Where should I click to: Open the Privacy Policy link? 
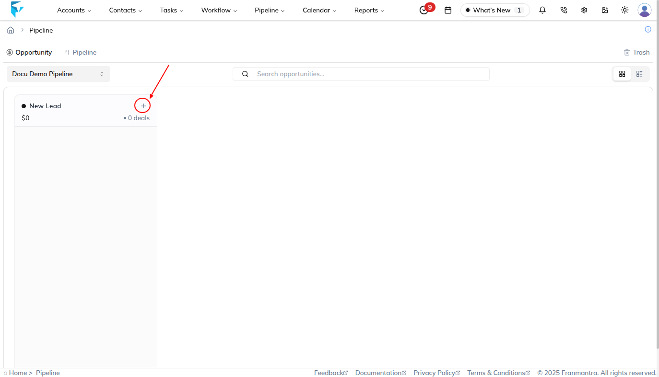(437, 373)
